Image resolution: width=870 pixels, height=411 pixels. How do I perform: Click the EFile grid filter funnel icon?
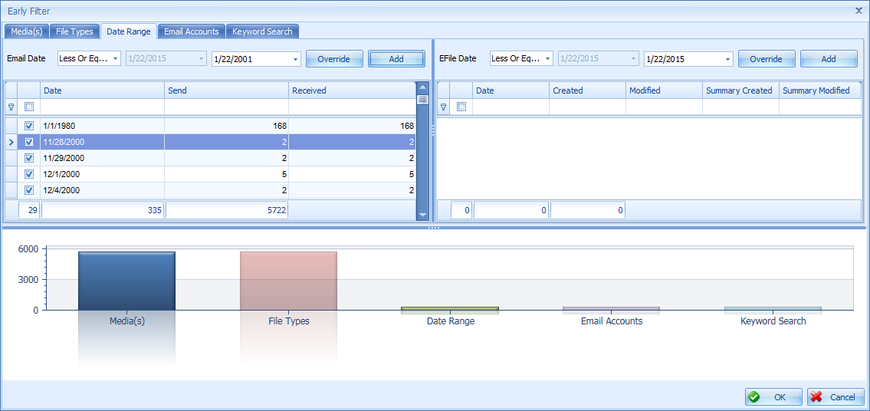point(443,107)
